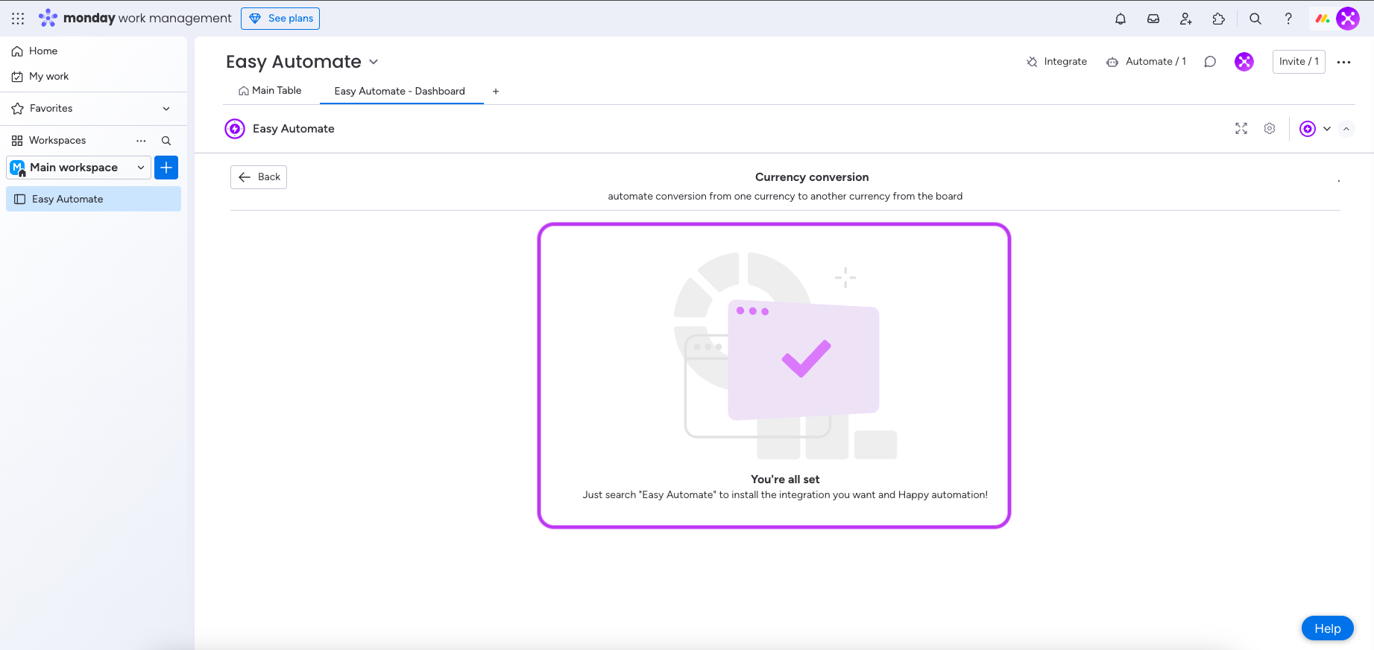1374x650 pixels.
Task: Collapse the board header
Action: (1346, 129)
